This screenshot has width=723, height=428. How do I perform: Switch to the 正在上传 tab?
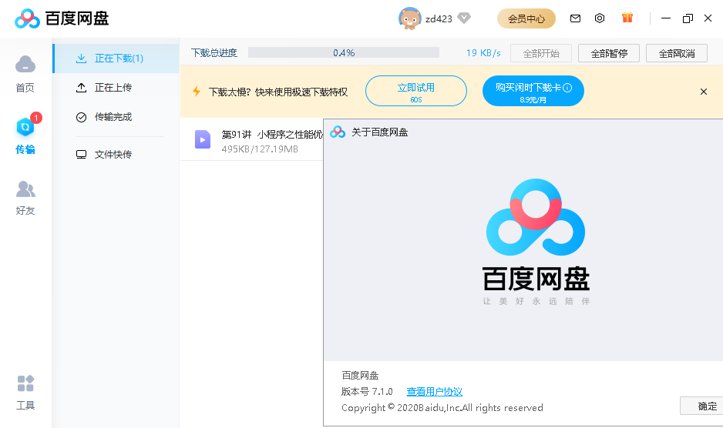[x=113, y=88]
